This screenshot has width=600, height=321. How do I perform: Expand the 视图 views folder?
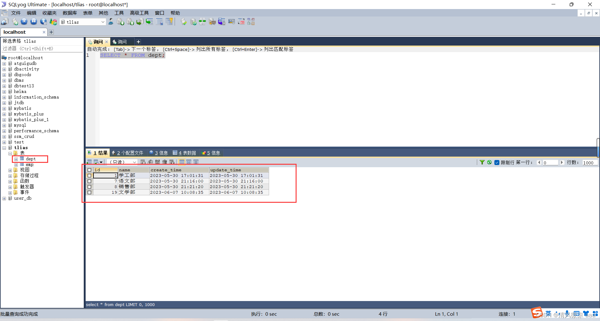click(x=10, y=170)
